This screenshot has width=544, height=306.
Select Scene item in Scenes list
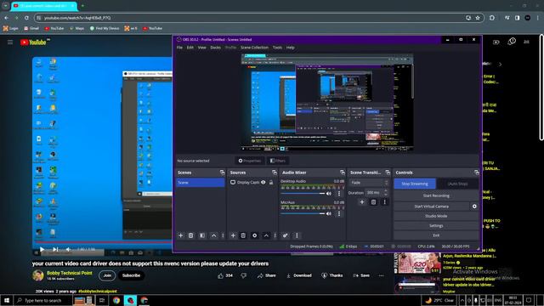(x=201, y=183)
